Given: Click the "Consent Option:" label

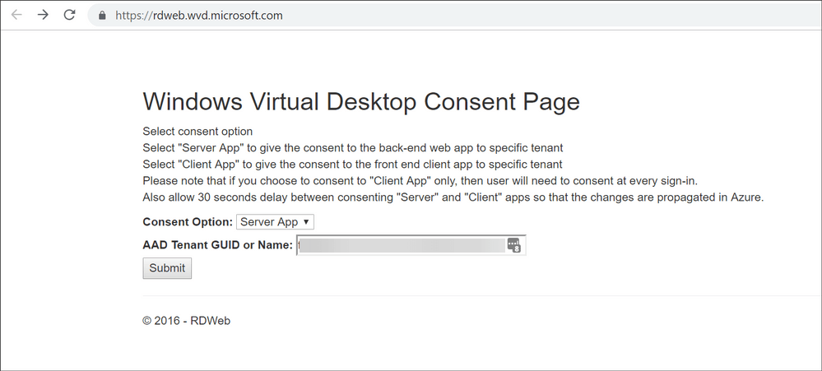Looking at the screenshot, I should click(188, 222).
